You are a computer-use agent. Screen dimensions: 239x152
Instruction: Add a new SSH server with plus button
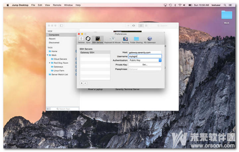[x=82, y=83]
